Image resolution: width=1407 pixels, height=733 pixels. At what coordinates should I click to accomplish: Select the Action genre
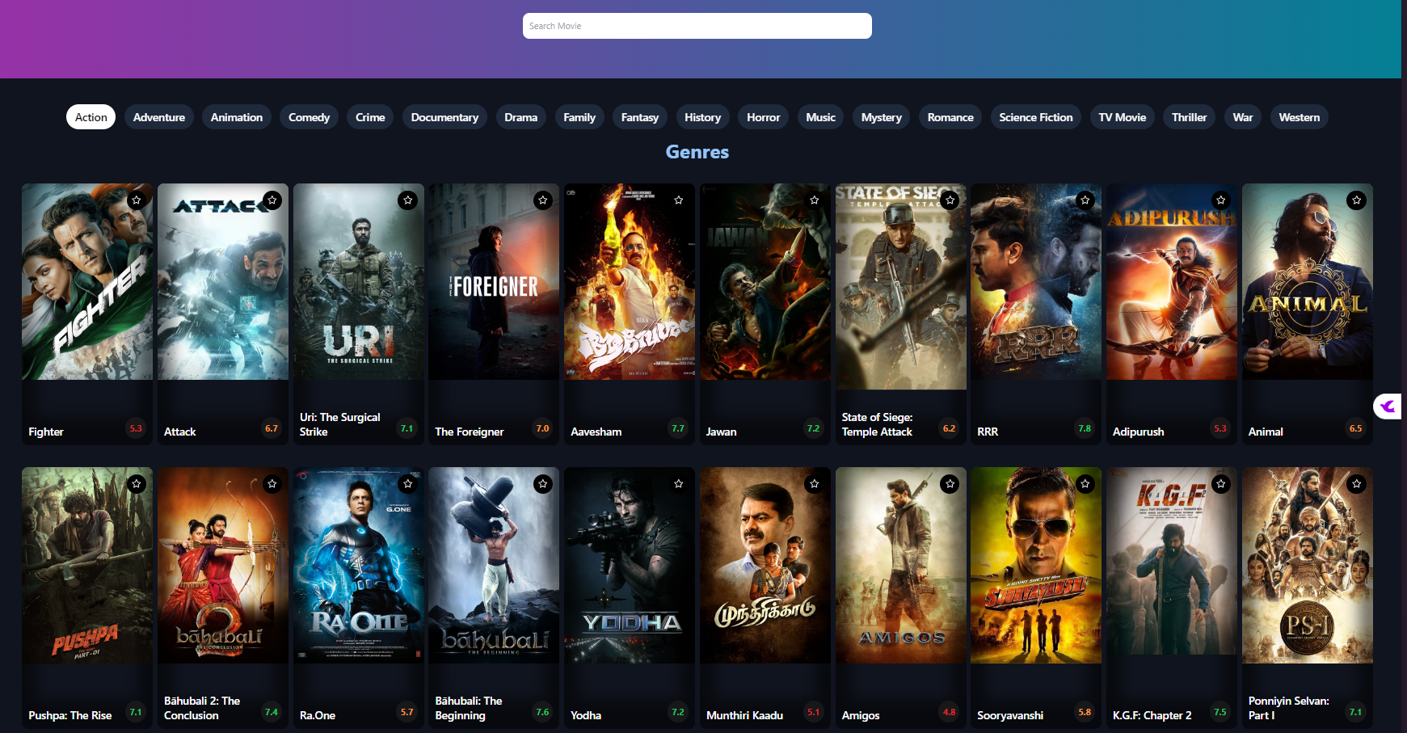click(91, 117)
